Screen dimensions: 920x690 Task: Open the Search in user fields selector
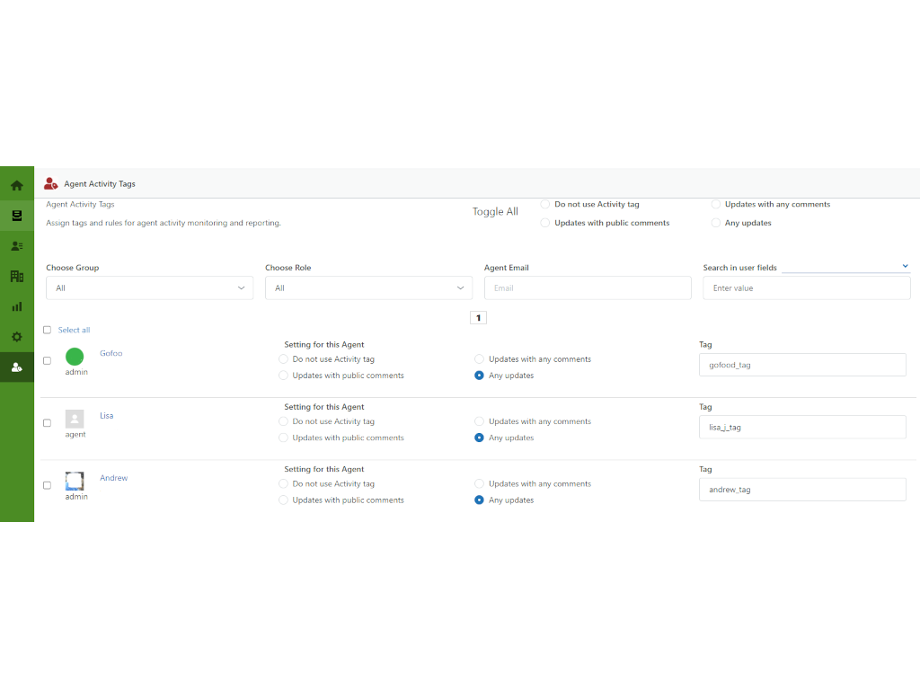click(845, 267)
